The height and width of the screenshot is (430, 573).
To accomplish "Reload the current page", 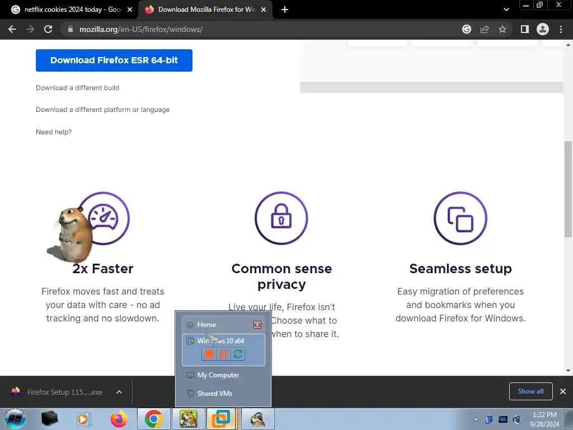I will click(x=48, y=29).
